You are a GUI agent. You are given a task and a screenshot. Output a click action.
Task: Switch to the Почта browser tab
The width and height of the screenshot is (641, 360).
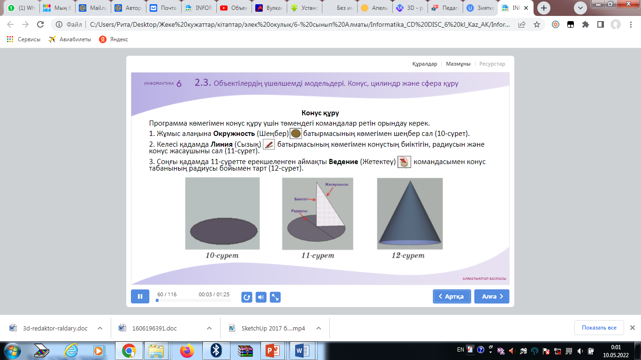click(x=163, y=8)
